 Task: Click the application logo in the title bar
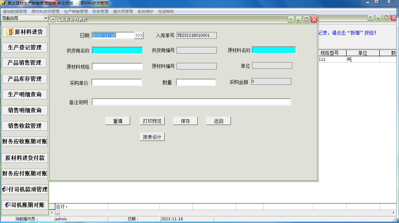tap(3, 3)
